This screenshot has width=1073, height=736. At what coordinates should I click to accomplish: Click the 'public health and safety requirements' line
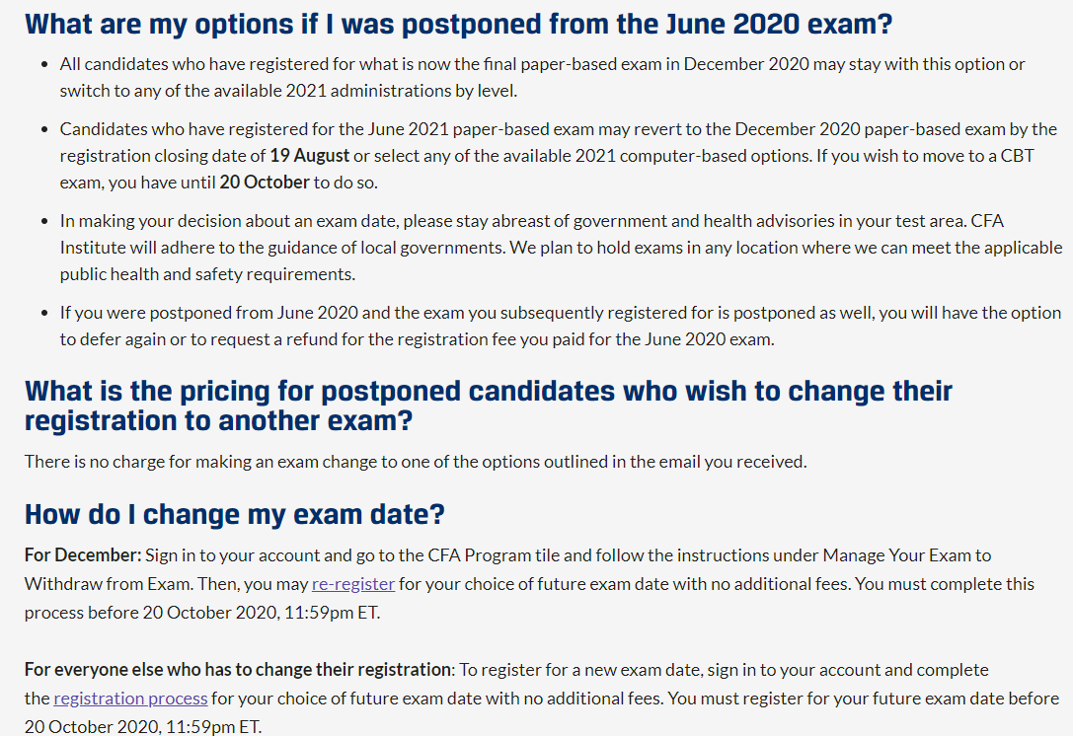pyautogui.click(x=207, y=274)
